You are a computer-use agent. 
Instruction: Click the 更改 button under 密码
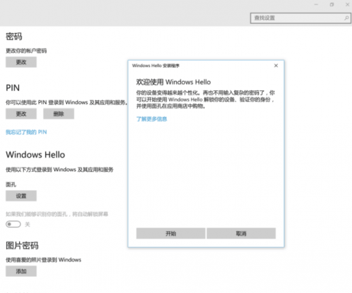[x=21, y=62]
